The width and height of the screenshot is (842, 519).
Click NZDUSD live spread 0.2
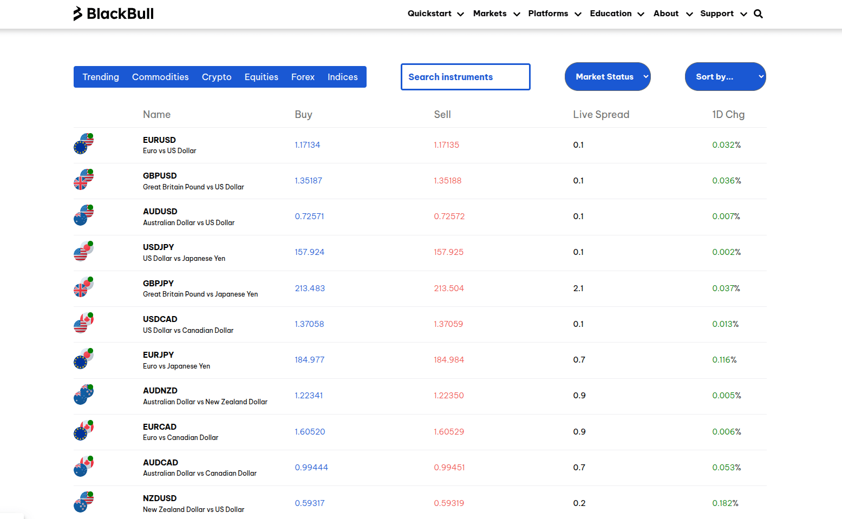[579, 503]
